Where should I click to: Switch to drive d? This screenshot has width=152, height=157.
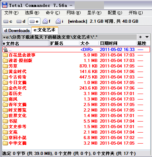(21, 21)
